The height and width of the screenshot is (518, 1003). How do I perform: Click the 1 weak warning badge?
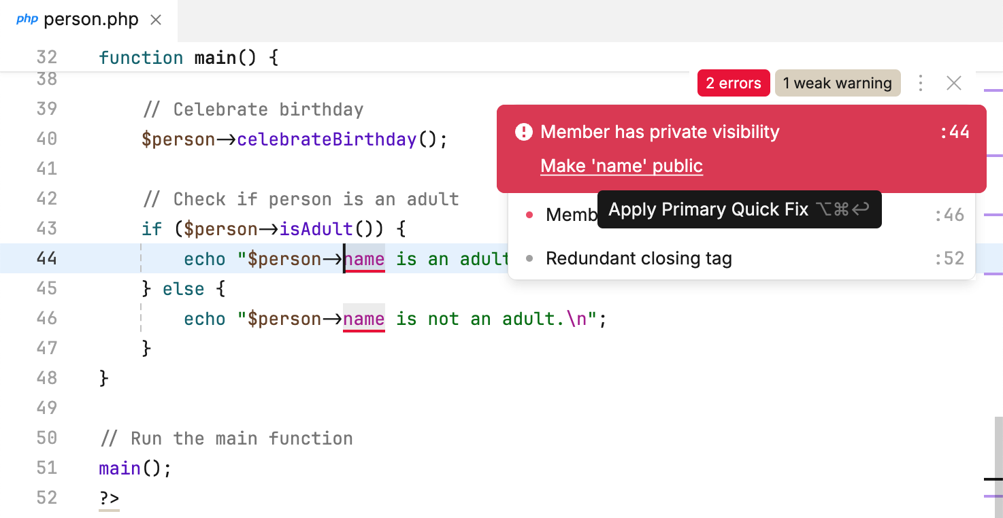pos(837,83)
